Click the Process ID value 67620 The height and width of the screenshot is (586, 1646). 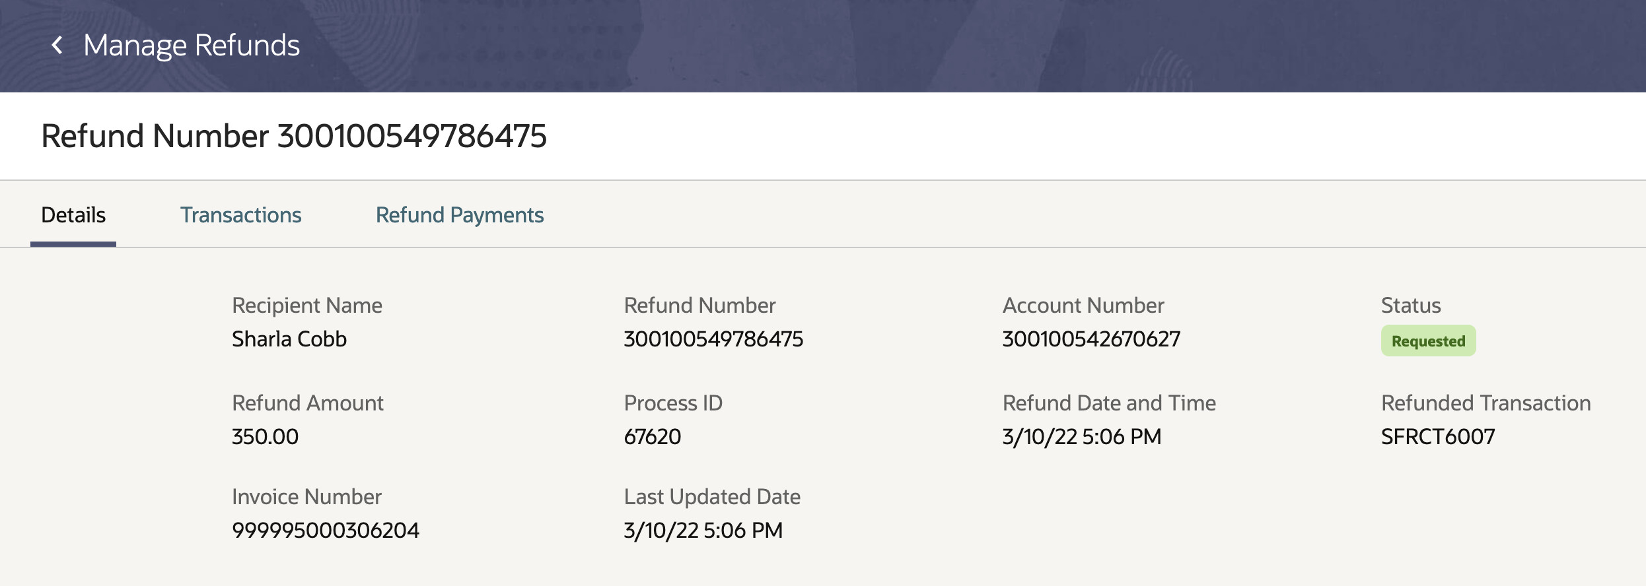tap(652, 437)
